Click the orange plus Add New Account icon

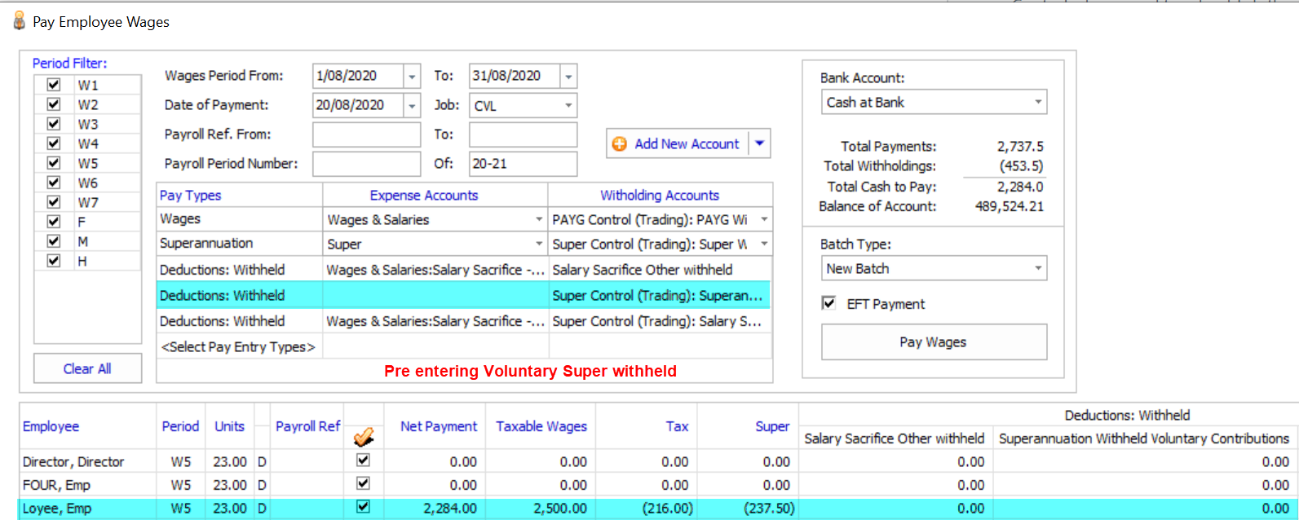coord(620,144)
